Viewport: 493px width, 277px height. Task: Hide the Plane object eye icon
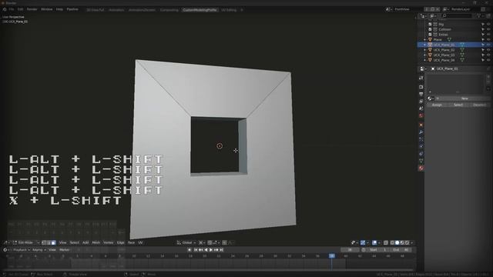[488, 39]
